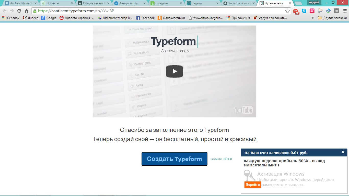The width and height of the screenshot is (349, 196).
Task: Click the orange Перейти button
Action: click(253, 185)
